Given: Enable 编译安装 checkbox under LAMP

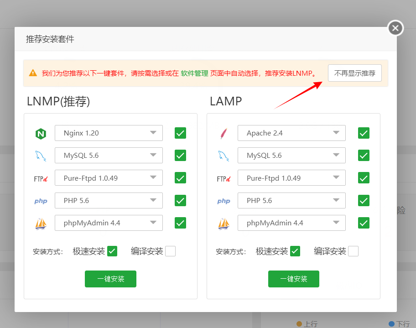Looking at the screenshot, I should tap(354, 251).
